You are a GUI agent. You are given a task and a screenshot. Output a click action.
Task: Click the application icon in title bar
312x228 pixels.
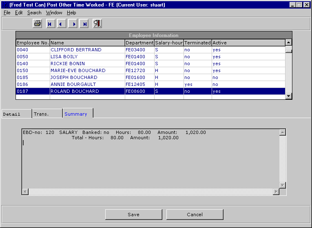tap(4, 5)
